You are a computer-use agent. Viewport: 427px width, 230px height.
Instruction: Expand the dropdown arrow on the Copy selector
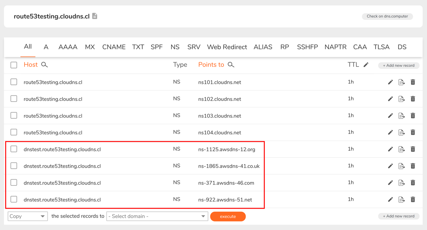(x=43, y=216)
